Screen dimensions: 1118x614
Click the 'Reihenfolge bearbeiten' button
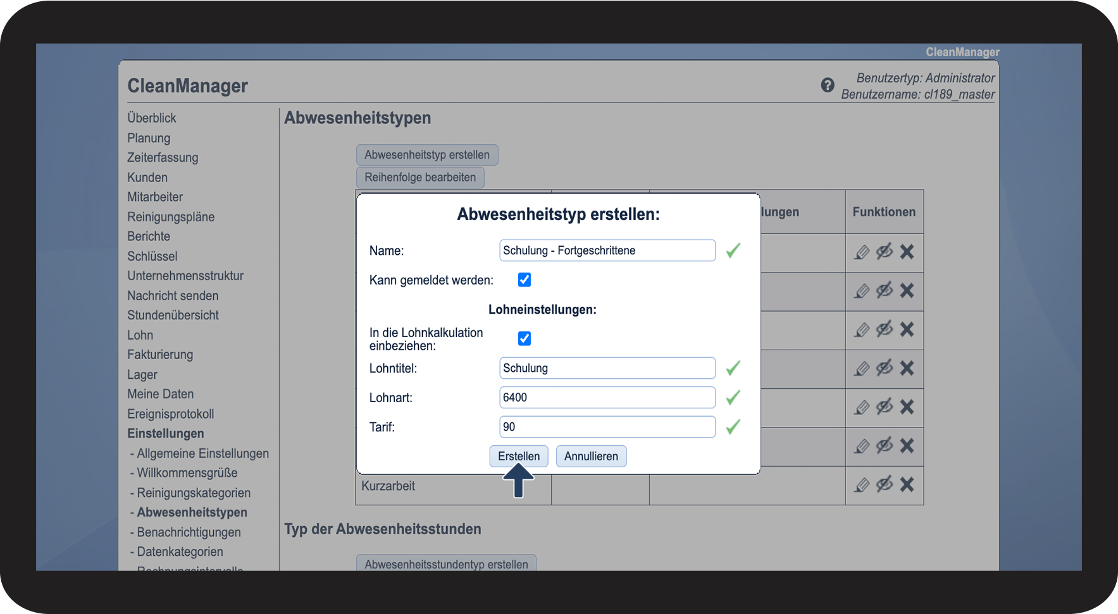(420, 178)
